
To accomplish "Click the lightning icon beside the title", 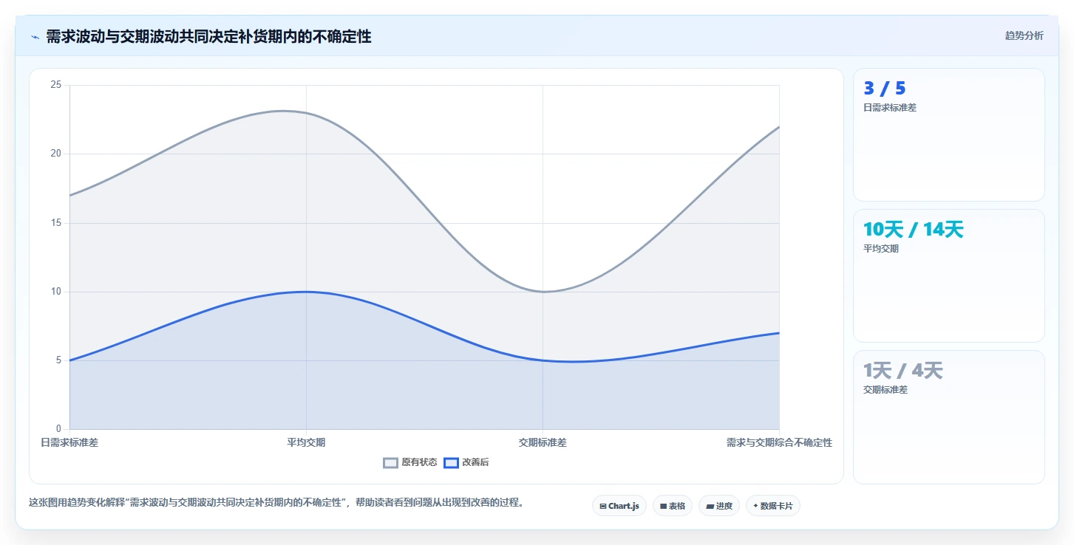I will pyautogui.click(x=35, y=37).
